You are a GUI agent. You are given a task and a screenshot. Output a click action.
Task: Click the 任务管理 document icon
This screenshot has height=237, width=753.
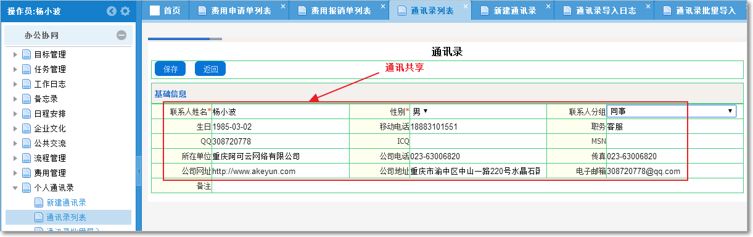[x=27, y=69]
